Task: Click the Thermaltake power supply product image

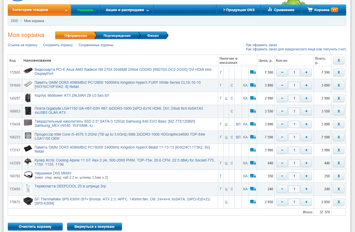Action: [x=28, y=201]
